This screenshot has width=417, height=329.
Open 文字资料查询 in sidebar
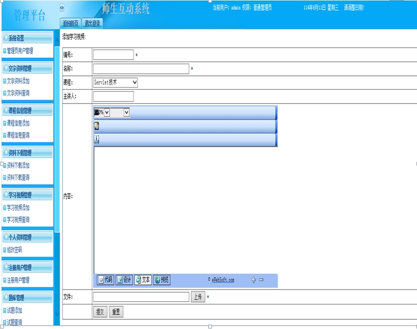tap(18, 93)
